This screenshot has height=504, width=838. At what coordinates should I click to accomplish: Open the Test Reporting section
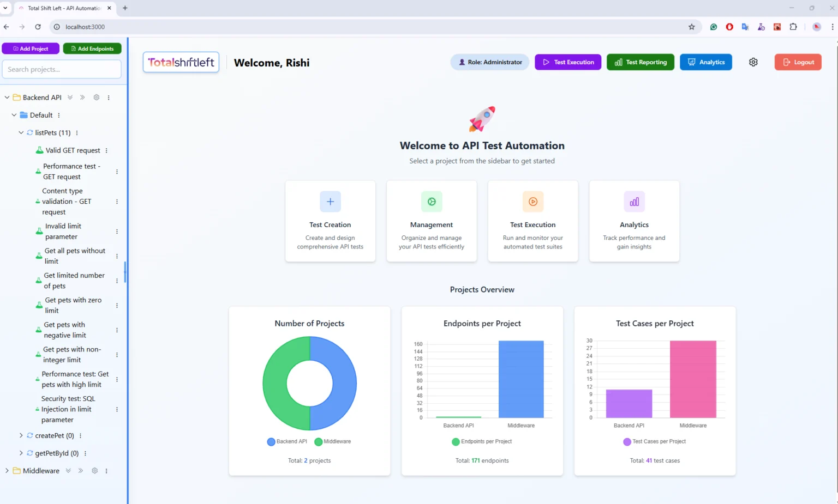tap(640, 62)
